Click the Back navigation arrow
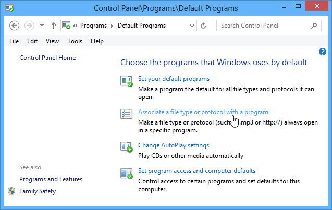The height and width of the screenshot is (210, 332). click(15, 26)
